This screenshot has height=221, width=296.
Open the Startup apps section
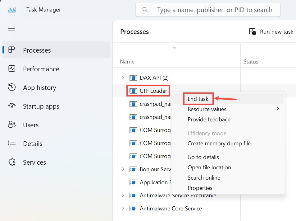pos(11,106)
